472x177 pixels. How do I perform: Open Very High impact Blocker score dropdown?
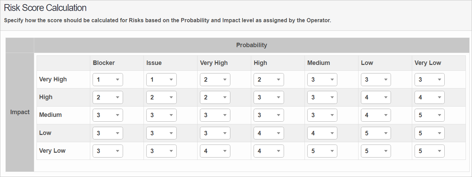tap(108, 80)
